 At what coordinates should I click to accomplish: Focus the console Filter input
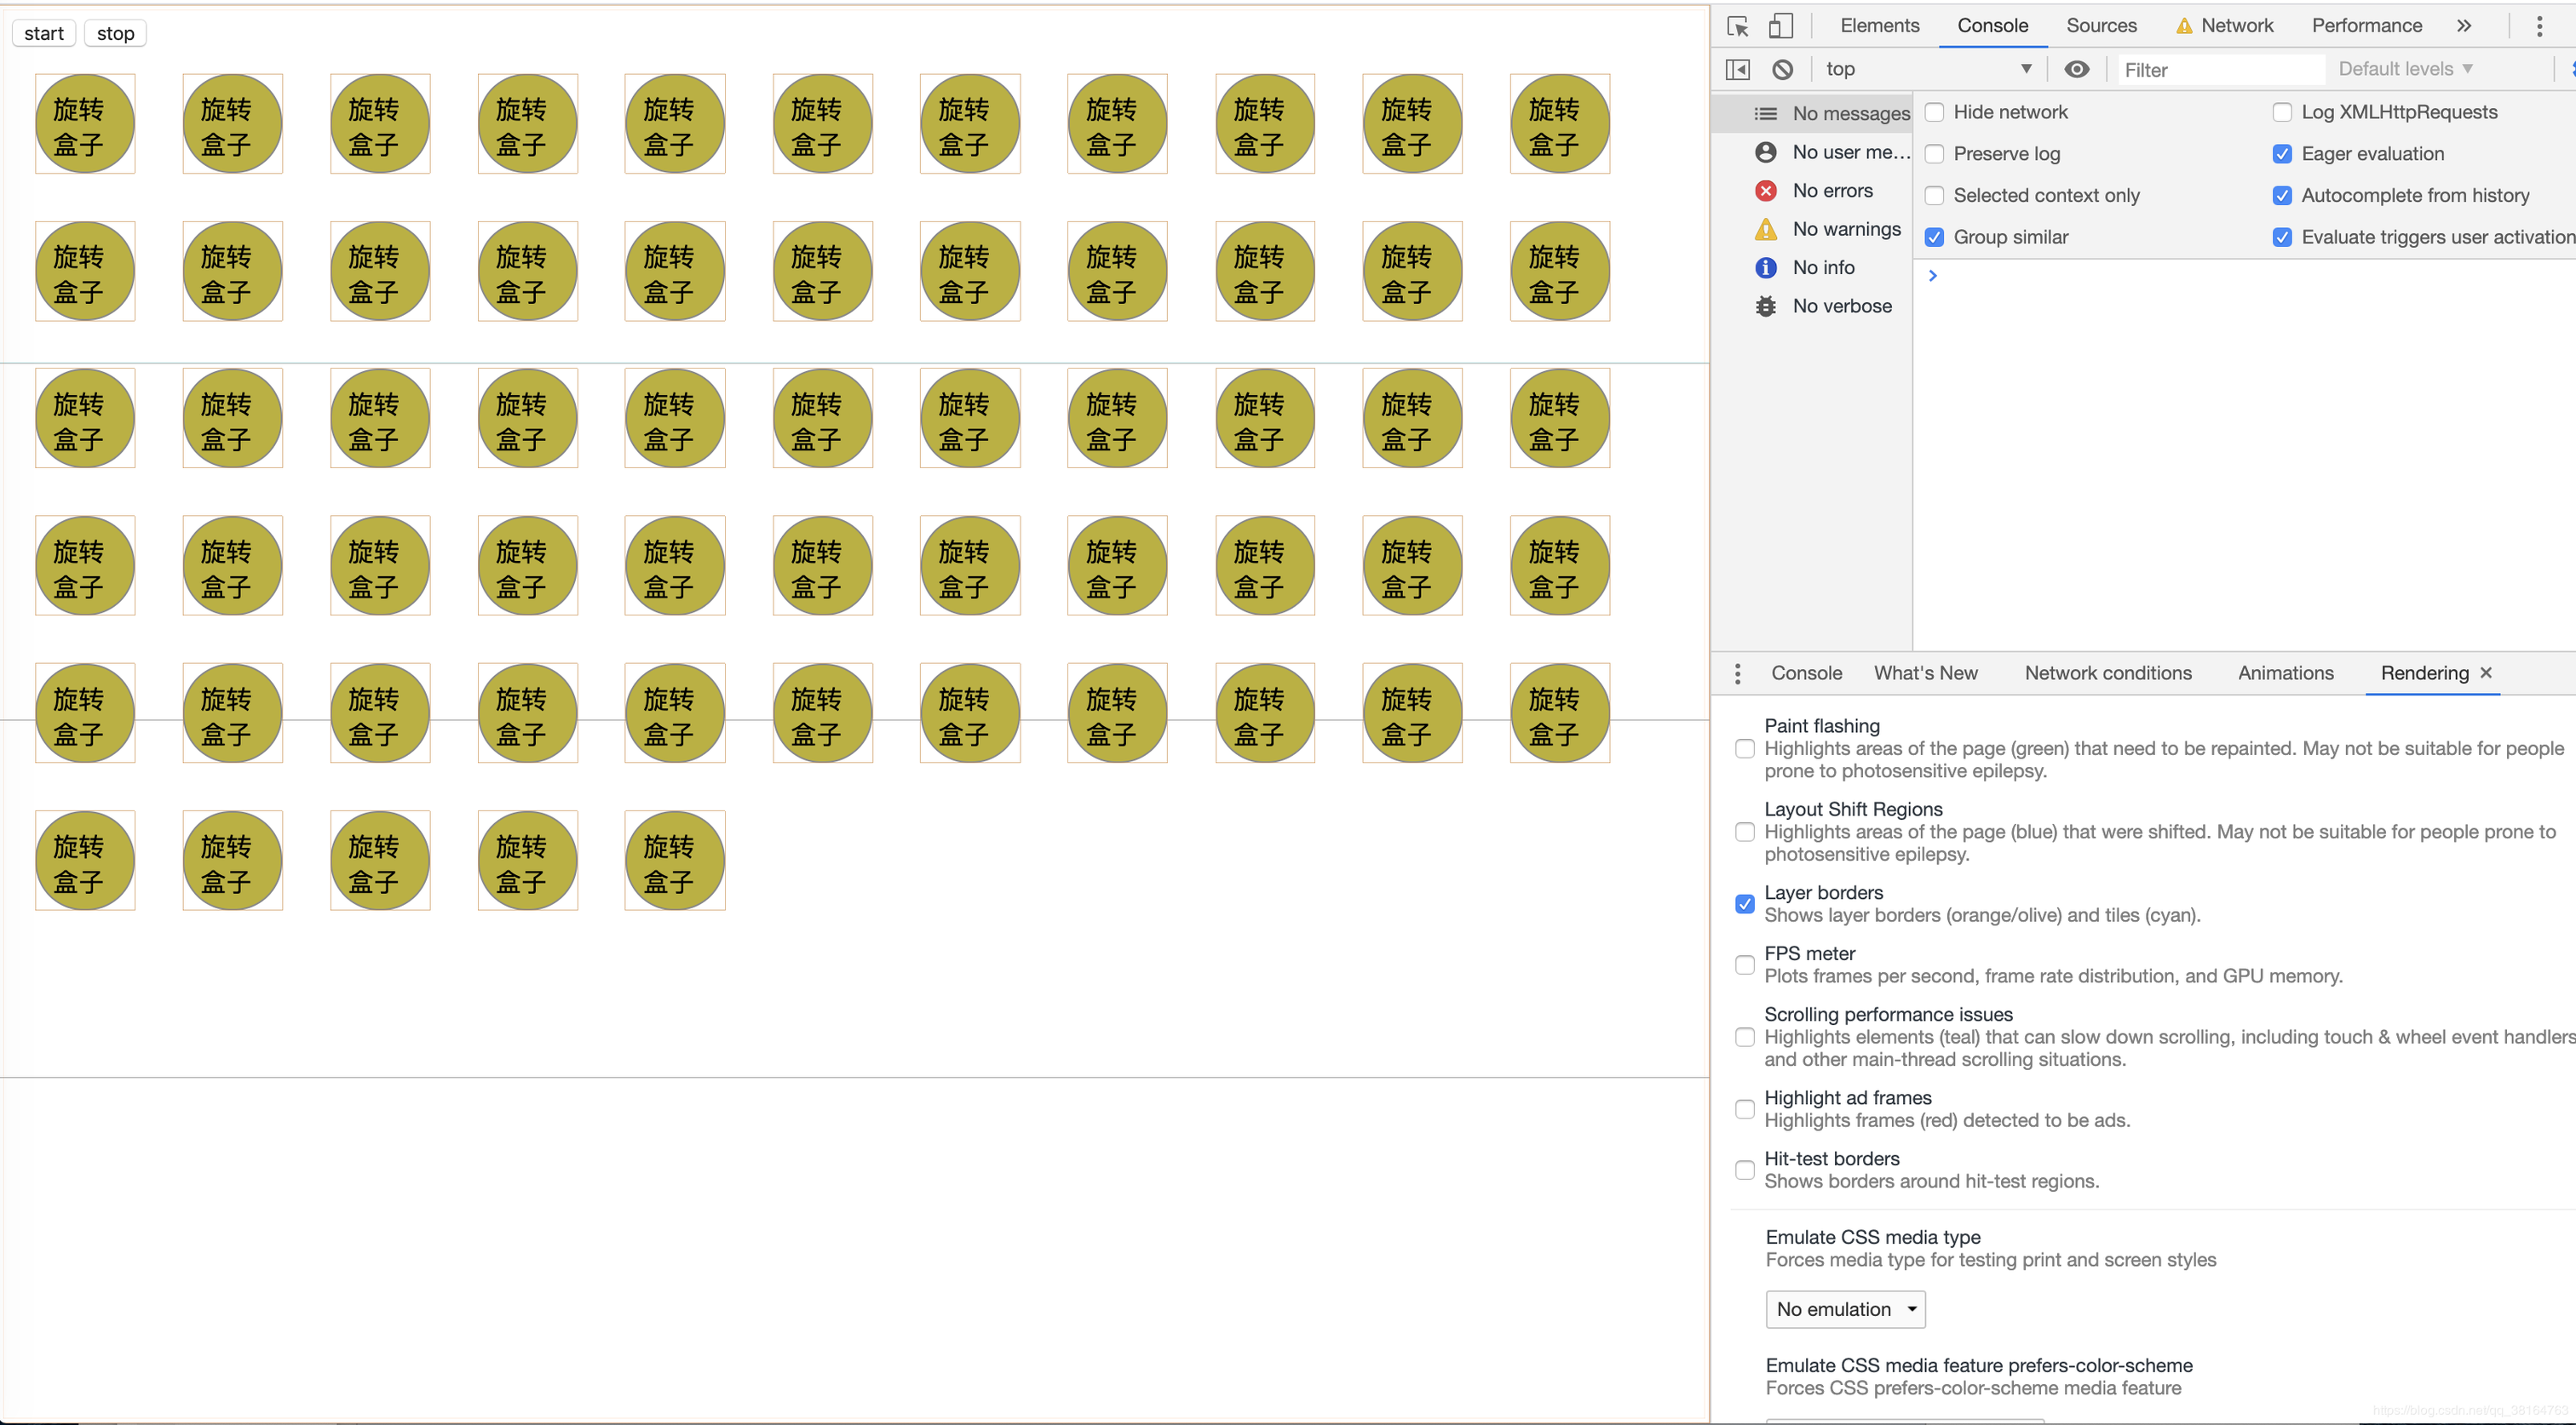[2220, 70]
